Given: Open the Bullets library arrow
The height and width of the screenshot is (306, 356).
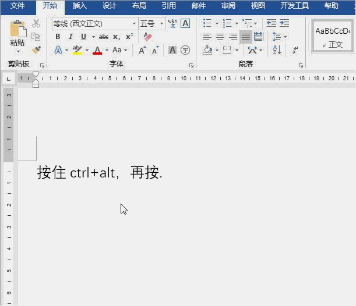Looking at the screenshot, I should click(x=217, y=23).
